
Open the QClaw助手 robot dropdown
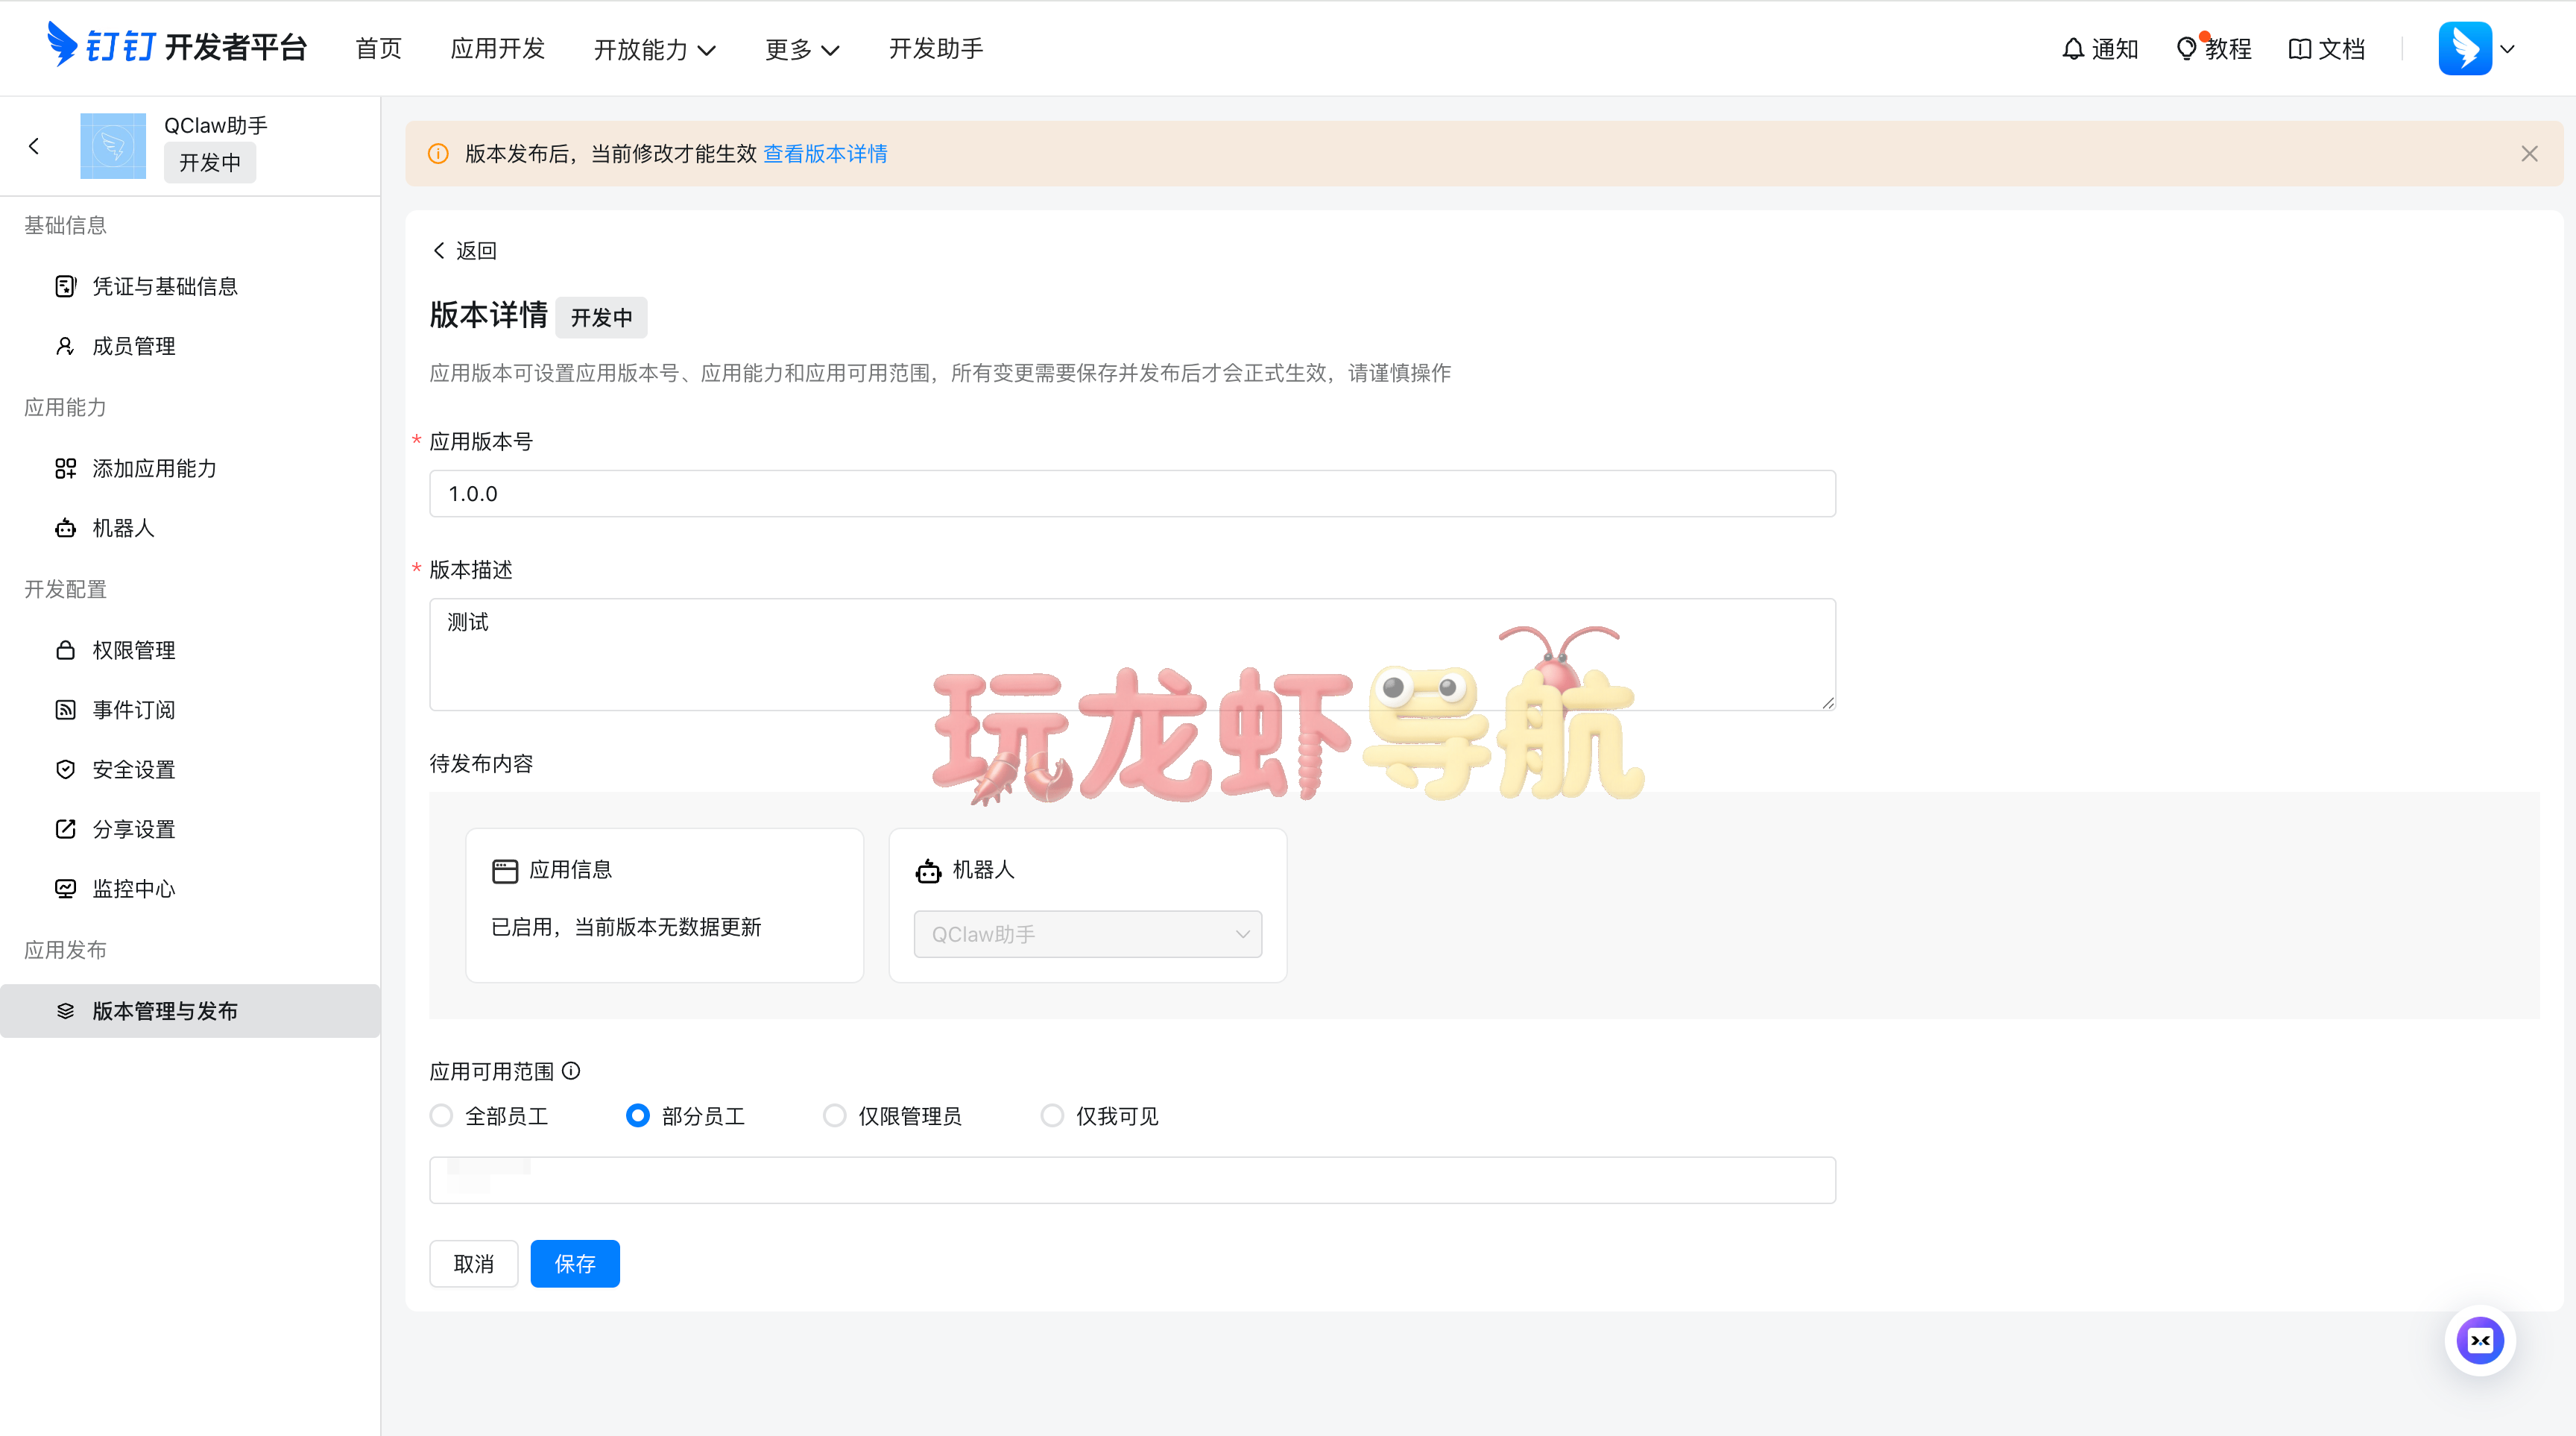point(1088,934)
